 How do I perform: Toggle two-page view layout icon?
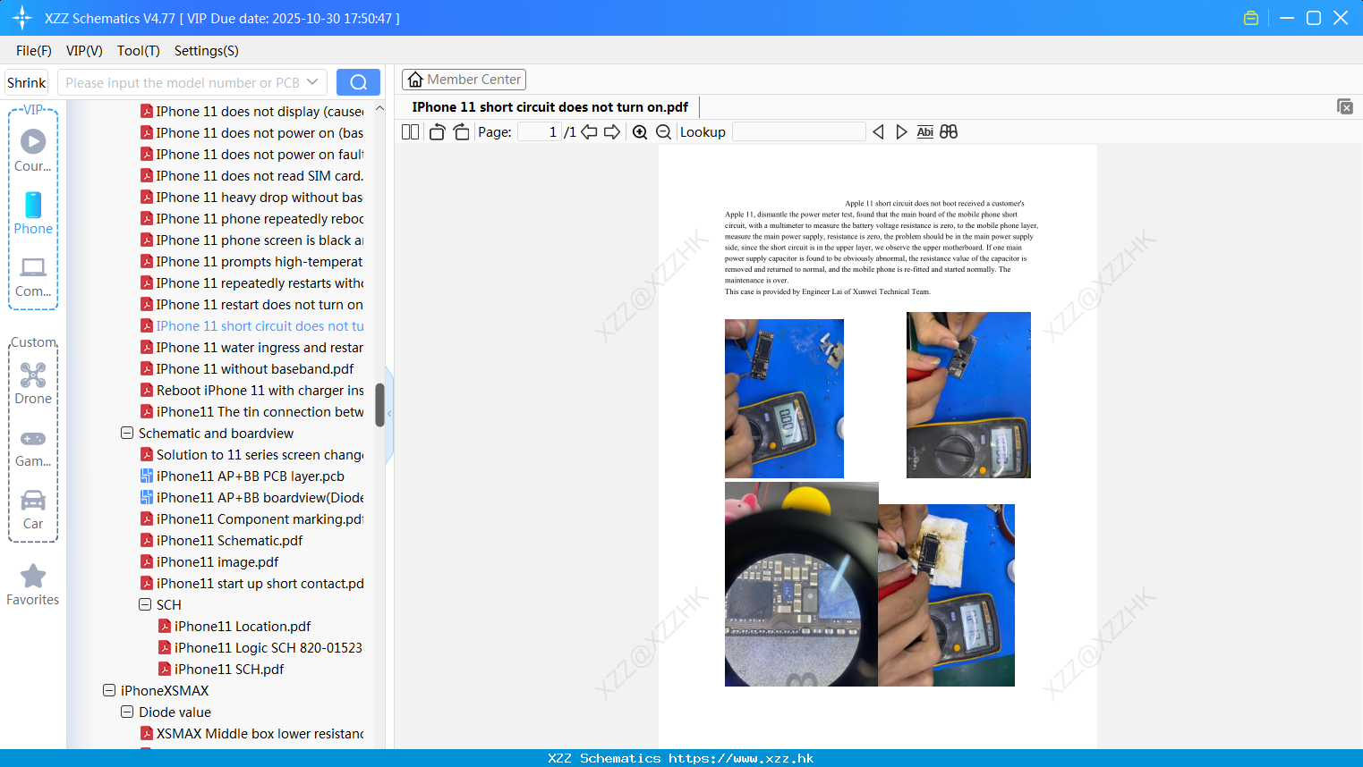click(411, 132)
